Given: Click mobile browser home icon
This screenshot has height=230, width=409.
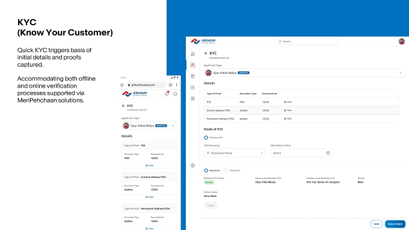Looking at the screenshot, I should [122, 85].
